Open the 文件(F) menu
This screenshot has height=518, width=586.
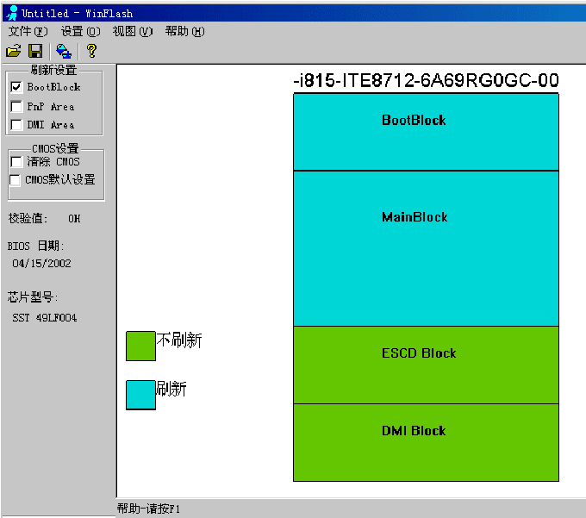(28, 31)
